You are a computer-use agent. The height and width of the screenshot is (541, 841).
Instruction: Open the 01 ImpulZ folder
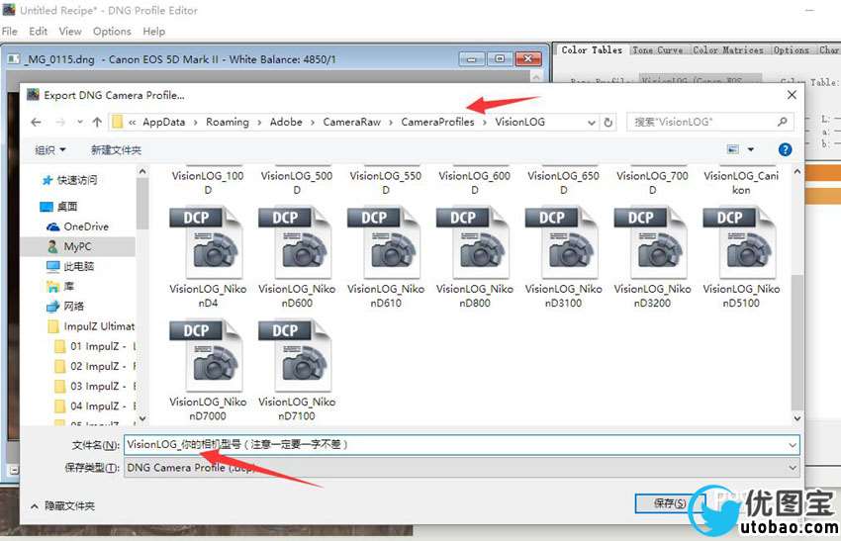tap(95, 346)
